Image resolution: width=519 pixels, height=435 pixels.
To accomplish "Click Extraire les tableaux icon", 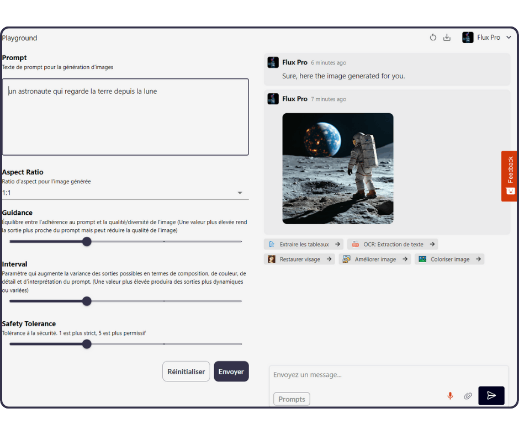I will click(272, 245).
